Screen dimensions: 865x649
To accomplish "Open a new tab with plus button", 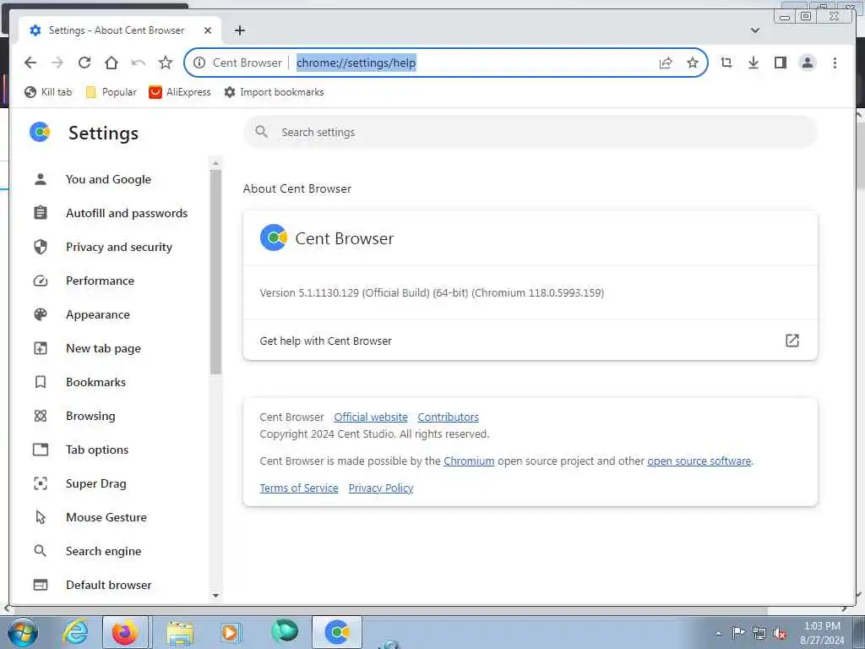I will [x=239, y=30].
